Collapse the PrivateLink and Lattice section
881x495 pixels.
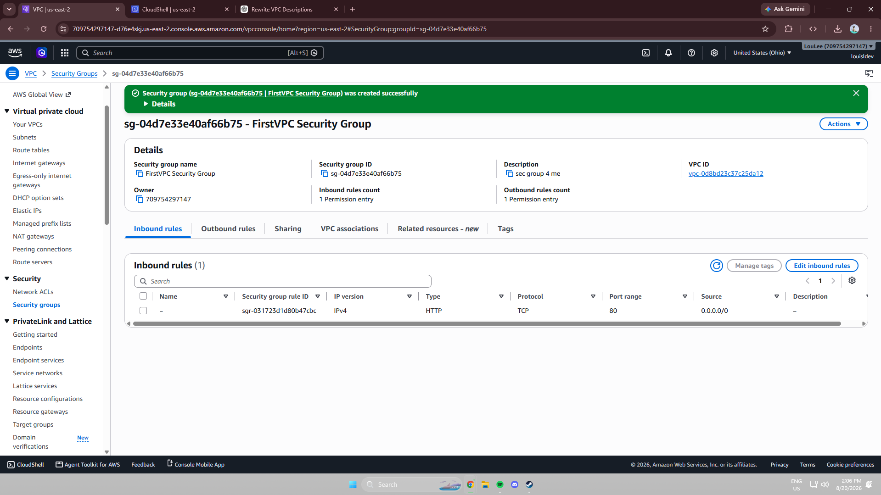click(x=7, y=321)
